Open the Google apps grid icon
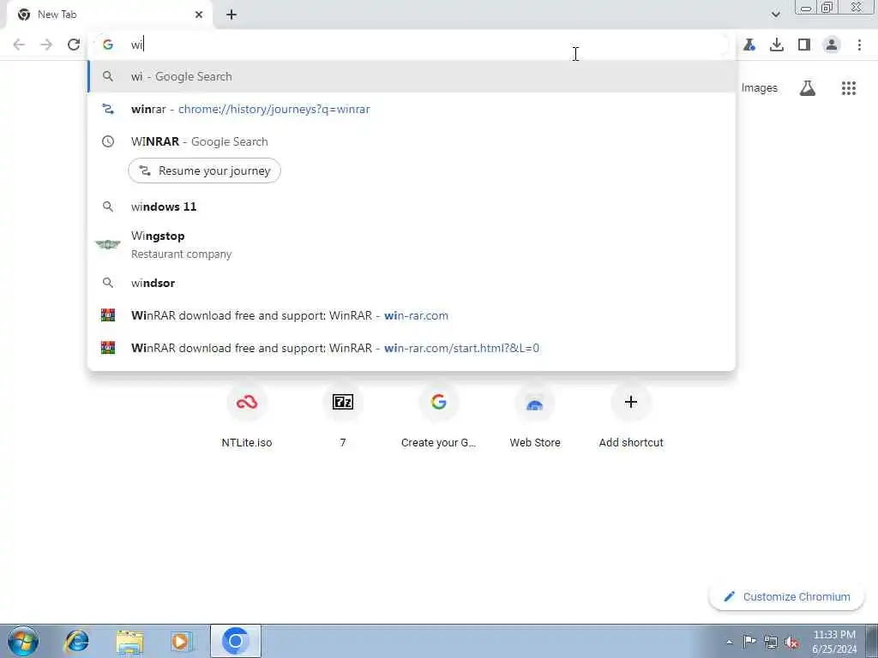Viewport: 878px width, 658px height. click(849, 88)
